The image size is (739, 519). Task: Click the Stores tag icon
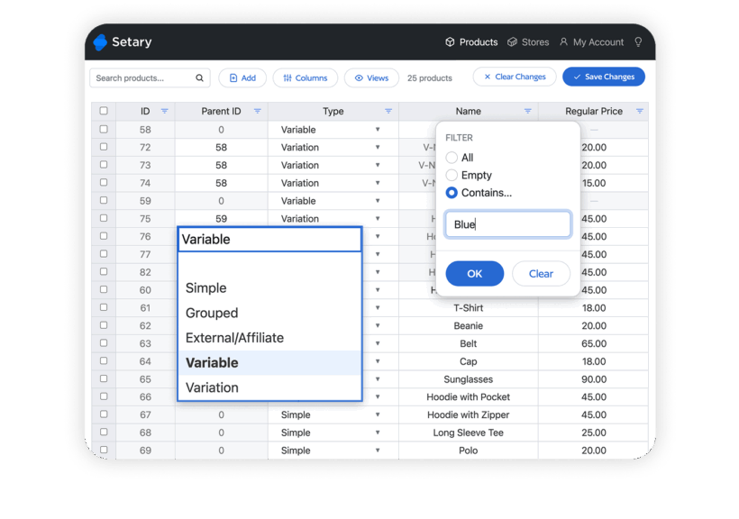pyautogui.click(x=513, y=41)
